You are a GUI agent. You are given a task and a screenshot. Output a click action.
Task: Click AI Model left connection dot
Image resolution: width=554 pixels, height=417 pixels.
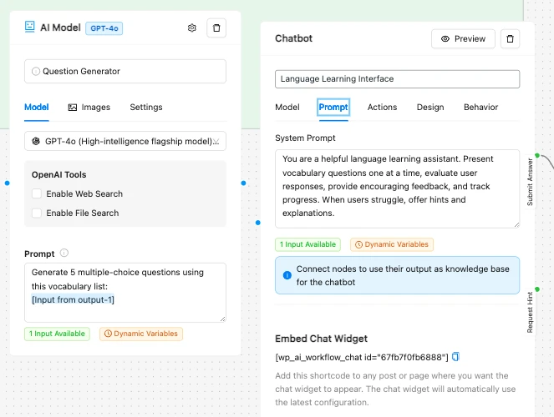7,183
